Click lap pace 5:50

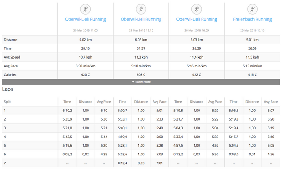(215, 155)
